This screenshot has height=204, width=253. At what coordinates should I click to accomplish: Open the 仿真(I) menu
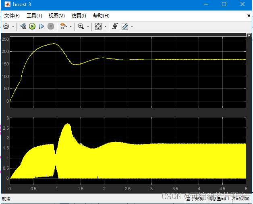(x=79, y=16)
